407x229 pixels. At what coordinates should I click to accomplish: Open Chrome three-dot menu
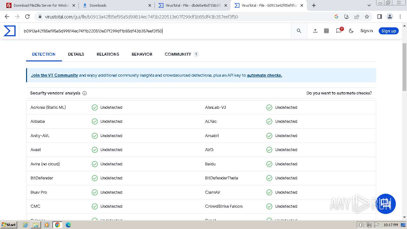[x=400, y=17]
